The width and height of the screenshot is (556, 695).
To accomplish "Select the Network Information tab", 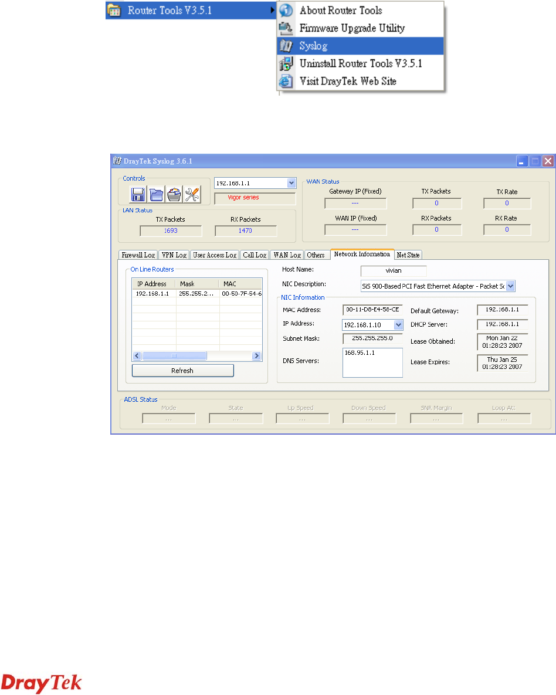I will coord(362,254).
